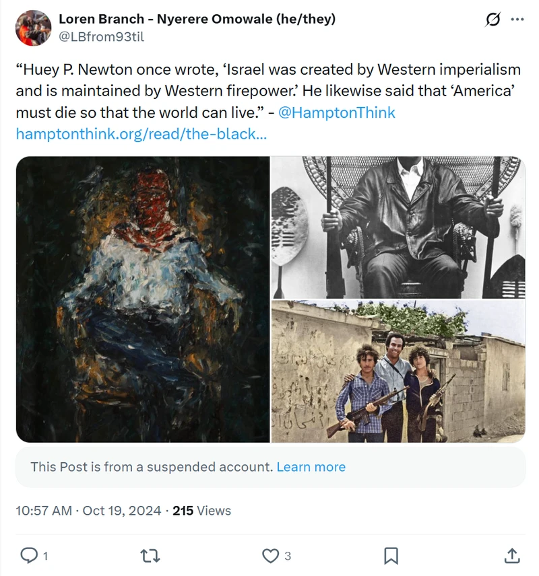Viewport: 539px width, 576px height.
Task: Click Learn more about suspended account
Action: click(311, 466)
